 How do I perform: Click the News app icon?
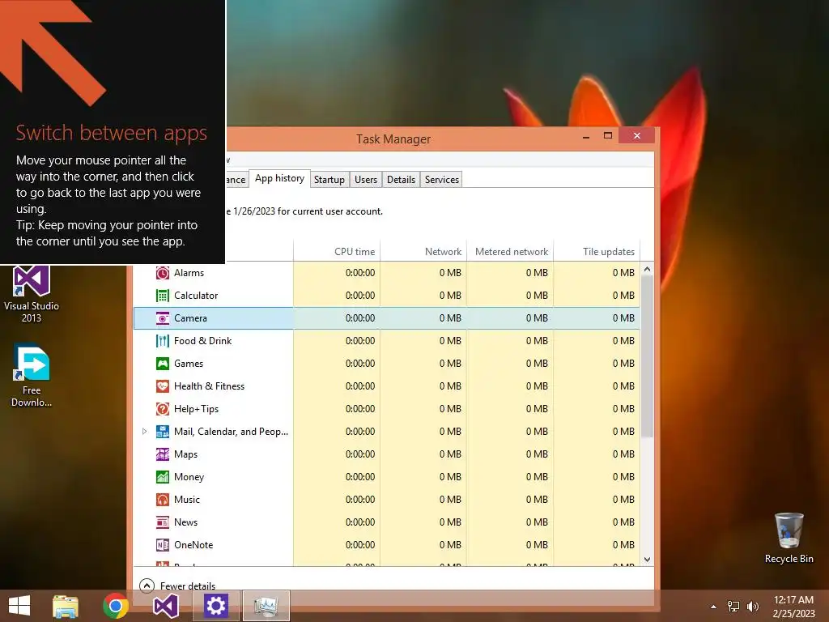coord(162,522)
